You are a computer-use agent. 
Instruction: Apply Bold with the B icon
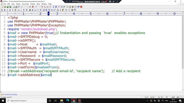[5, 10]
